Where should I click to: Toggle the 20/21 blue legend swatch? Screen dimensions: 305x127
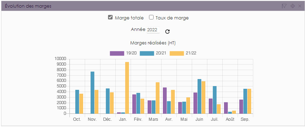(147, 53)
